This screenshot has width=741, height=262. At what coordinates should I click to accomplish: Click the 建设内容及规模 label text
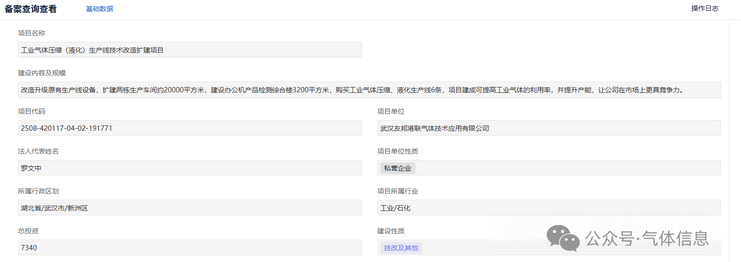pyautogui.click(x=42, y=73)
